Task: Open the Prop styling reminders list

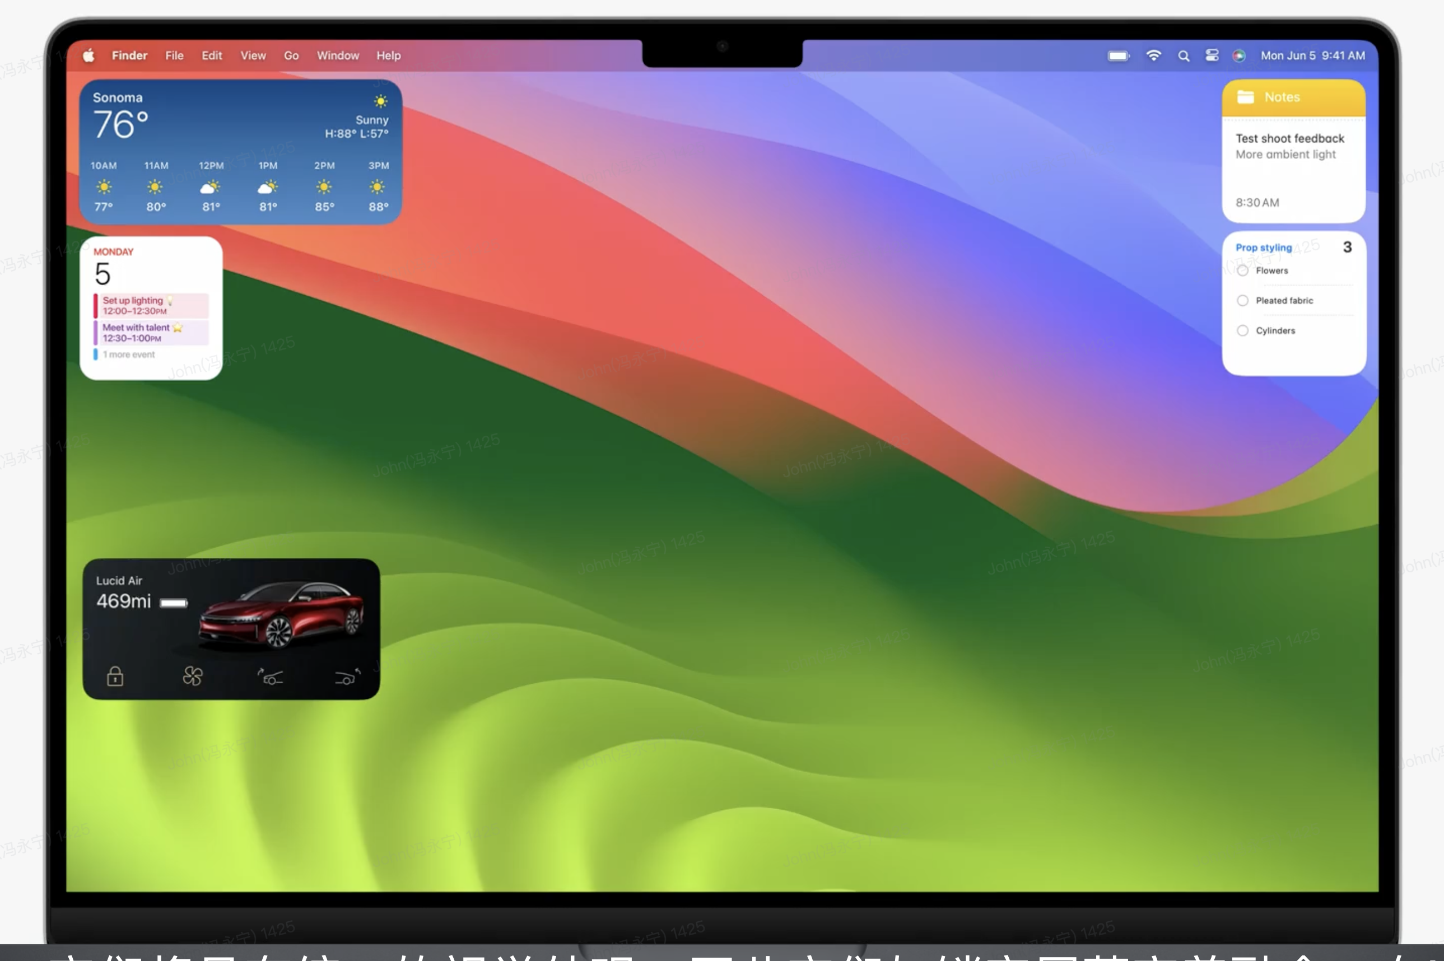Action: [1263, 248]
